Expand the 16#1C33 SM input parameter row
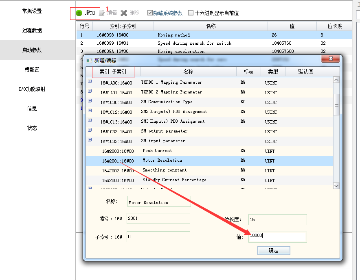 pyautogui.click(x=90, y=140)
